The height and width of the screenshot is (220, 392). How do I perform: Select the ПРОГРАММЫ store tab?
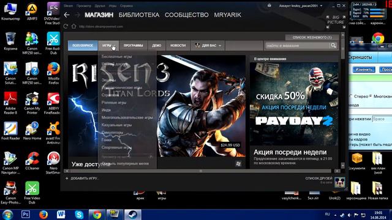click(x=134, y=46)
